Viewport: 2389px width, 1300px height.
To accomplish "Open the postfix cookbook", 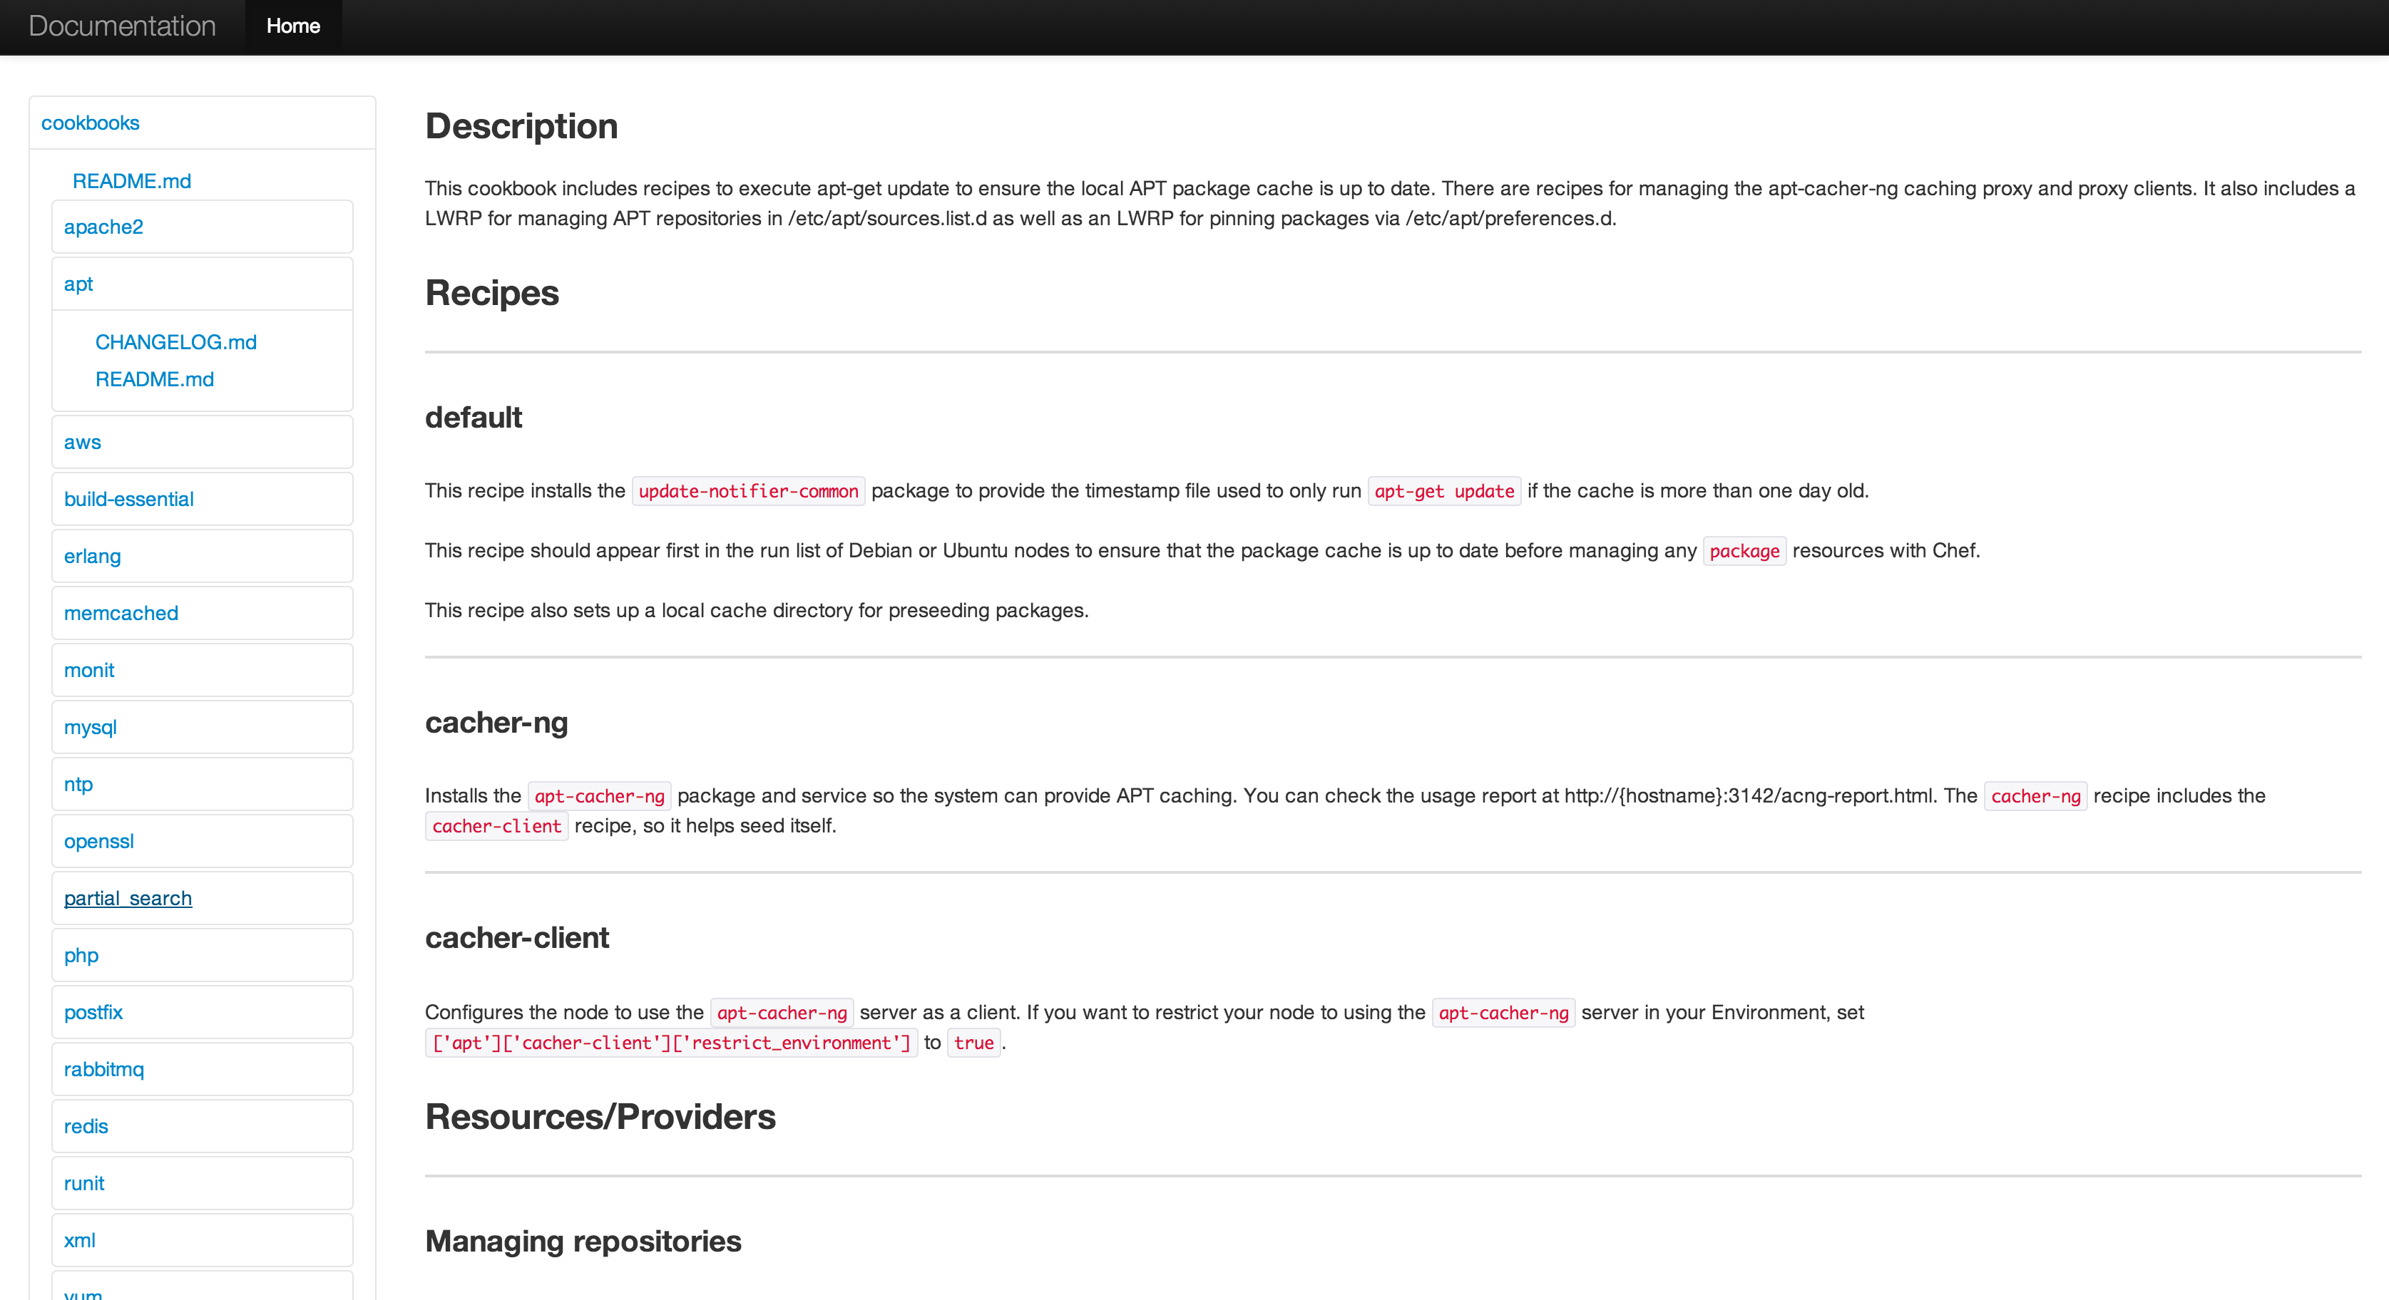I will 93,1012.
